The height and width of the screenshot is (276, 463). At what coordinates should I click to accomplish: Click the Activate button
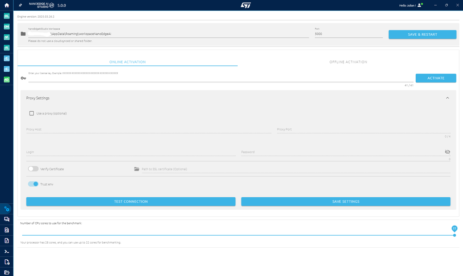point(436,78)
